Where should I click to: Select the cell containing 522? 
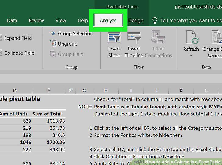click(27, 149)
